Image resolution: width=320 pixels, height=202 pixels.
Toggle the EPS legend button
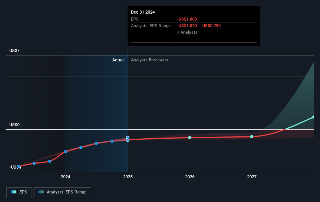19,192
